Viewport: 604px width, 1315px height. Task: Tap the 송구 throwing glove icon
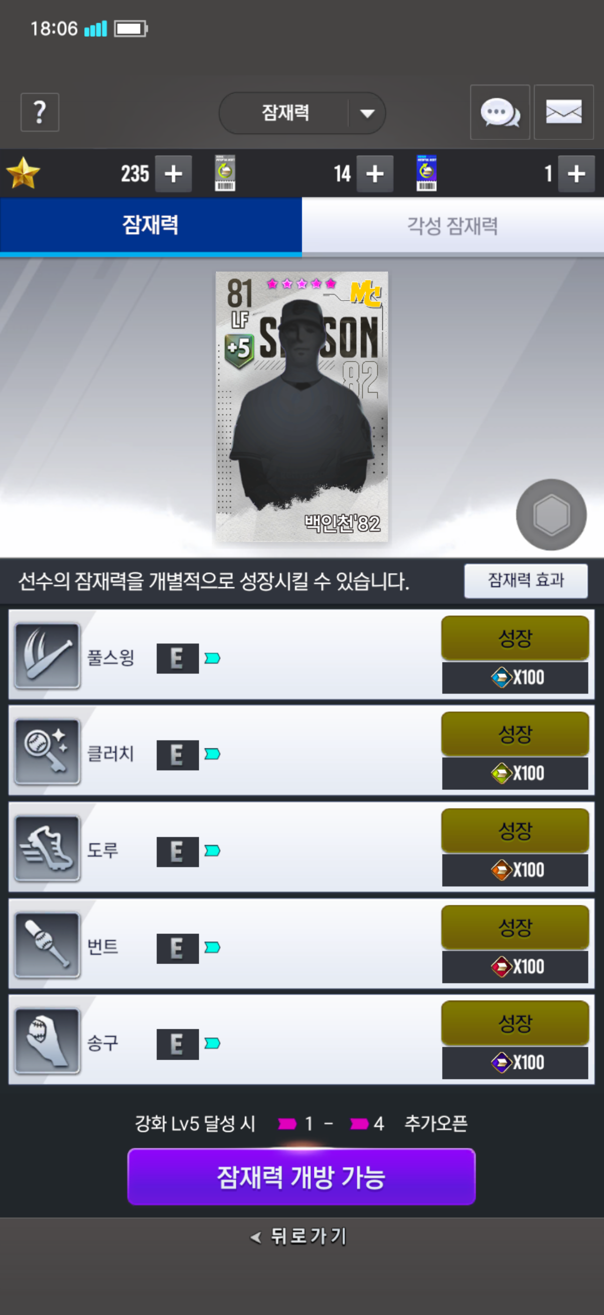pyautogui.click(x=48, y=1041)
